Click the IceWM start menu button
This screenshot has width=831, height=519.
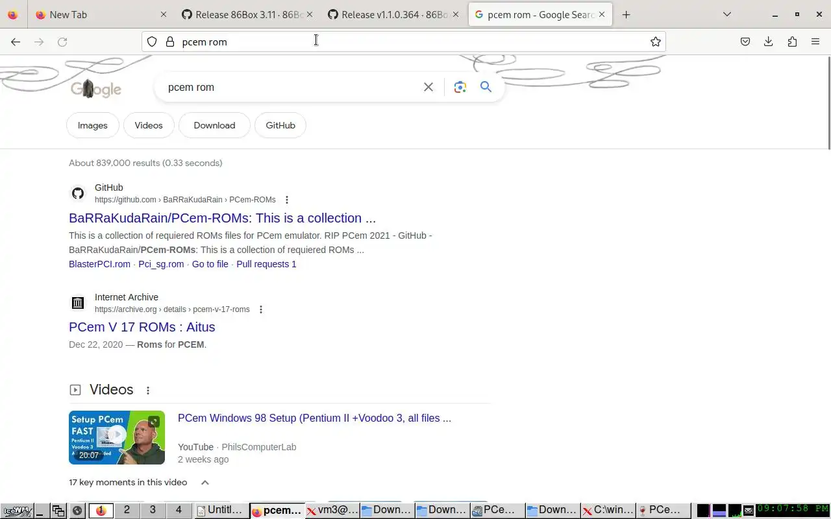pos(16,511)
